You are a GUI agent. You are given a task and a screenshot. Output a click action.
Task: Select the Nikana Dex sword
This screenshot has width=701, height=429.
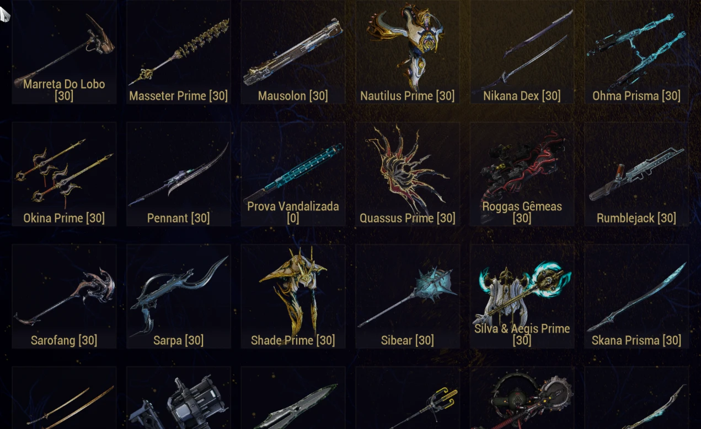pos(522,52)
